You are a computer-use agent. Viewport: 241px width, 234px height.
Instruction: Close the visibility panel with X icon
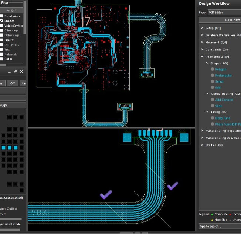[x=21, y=71]
